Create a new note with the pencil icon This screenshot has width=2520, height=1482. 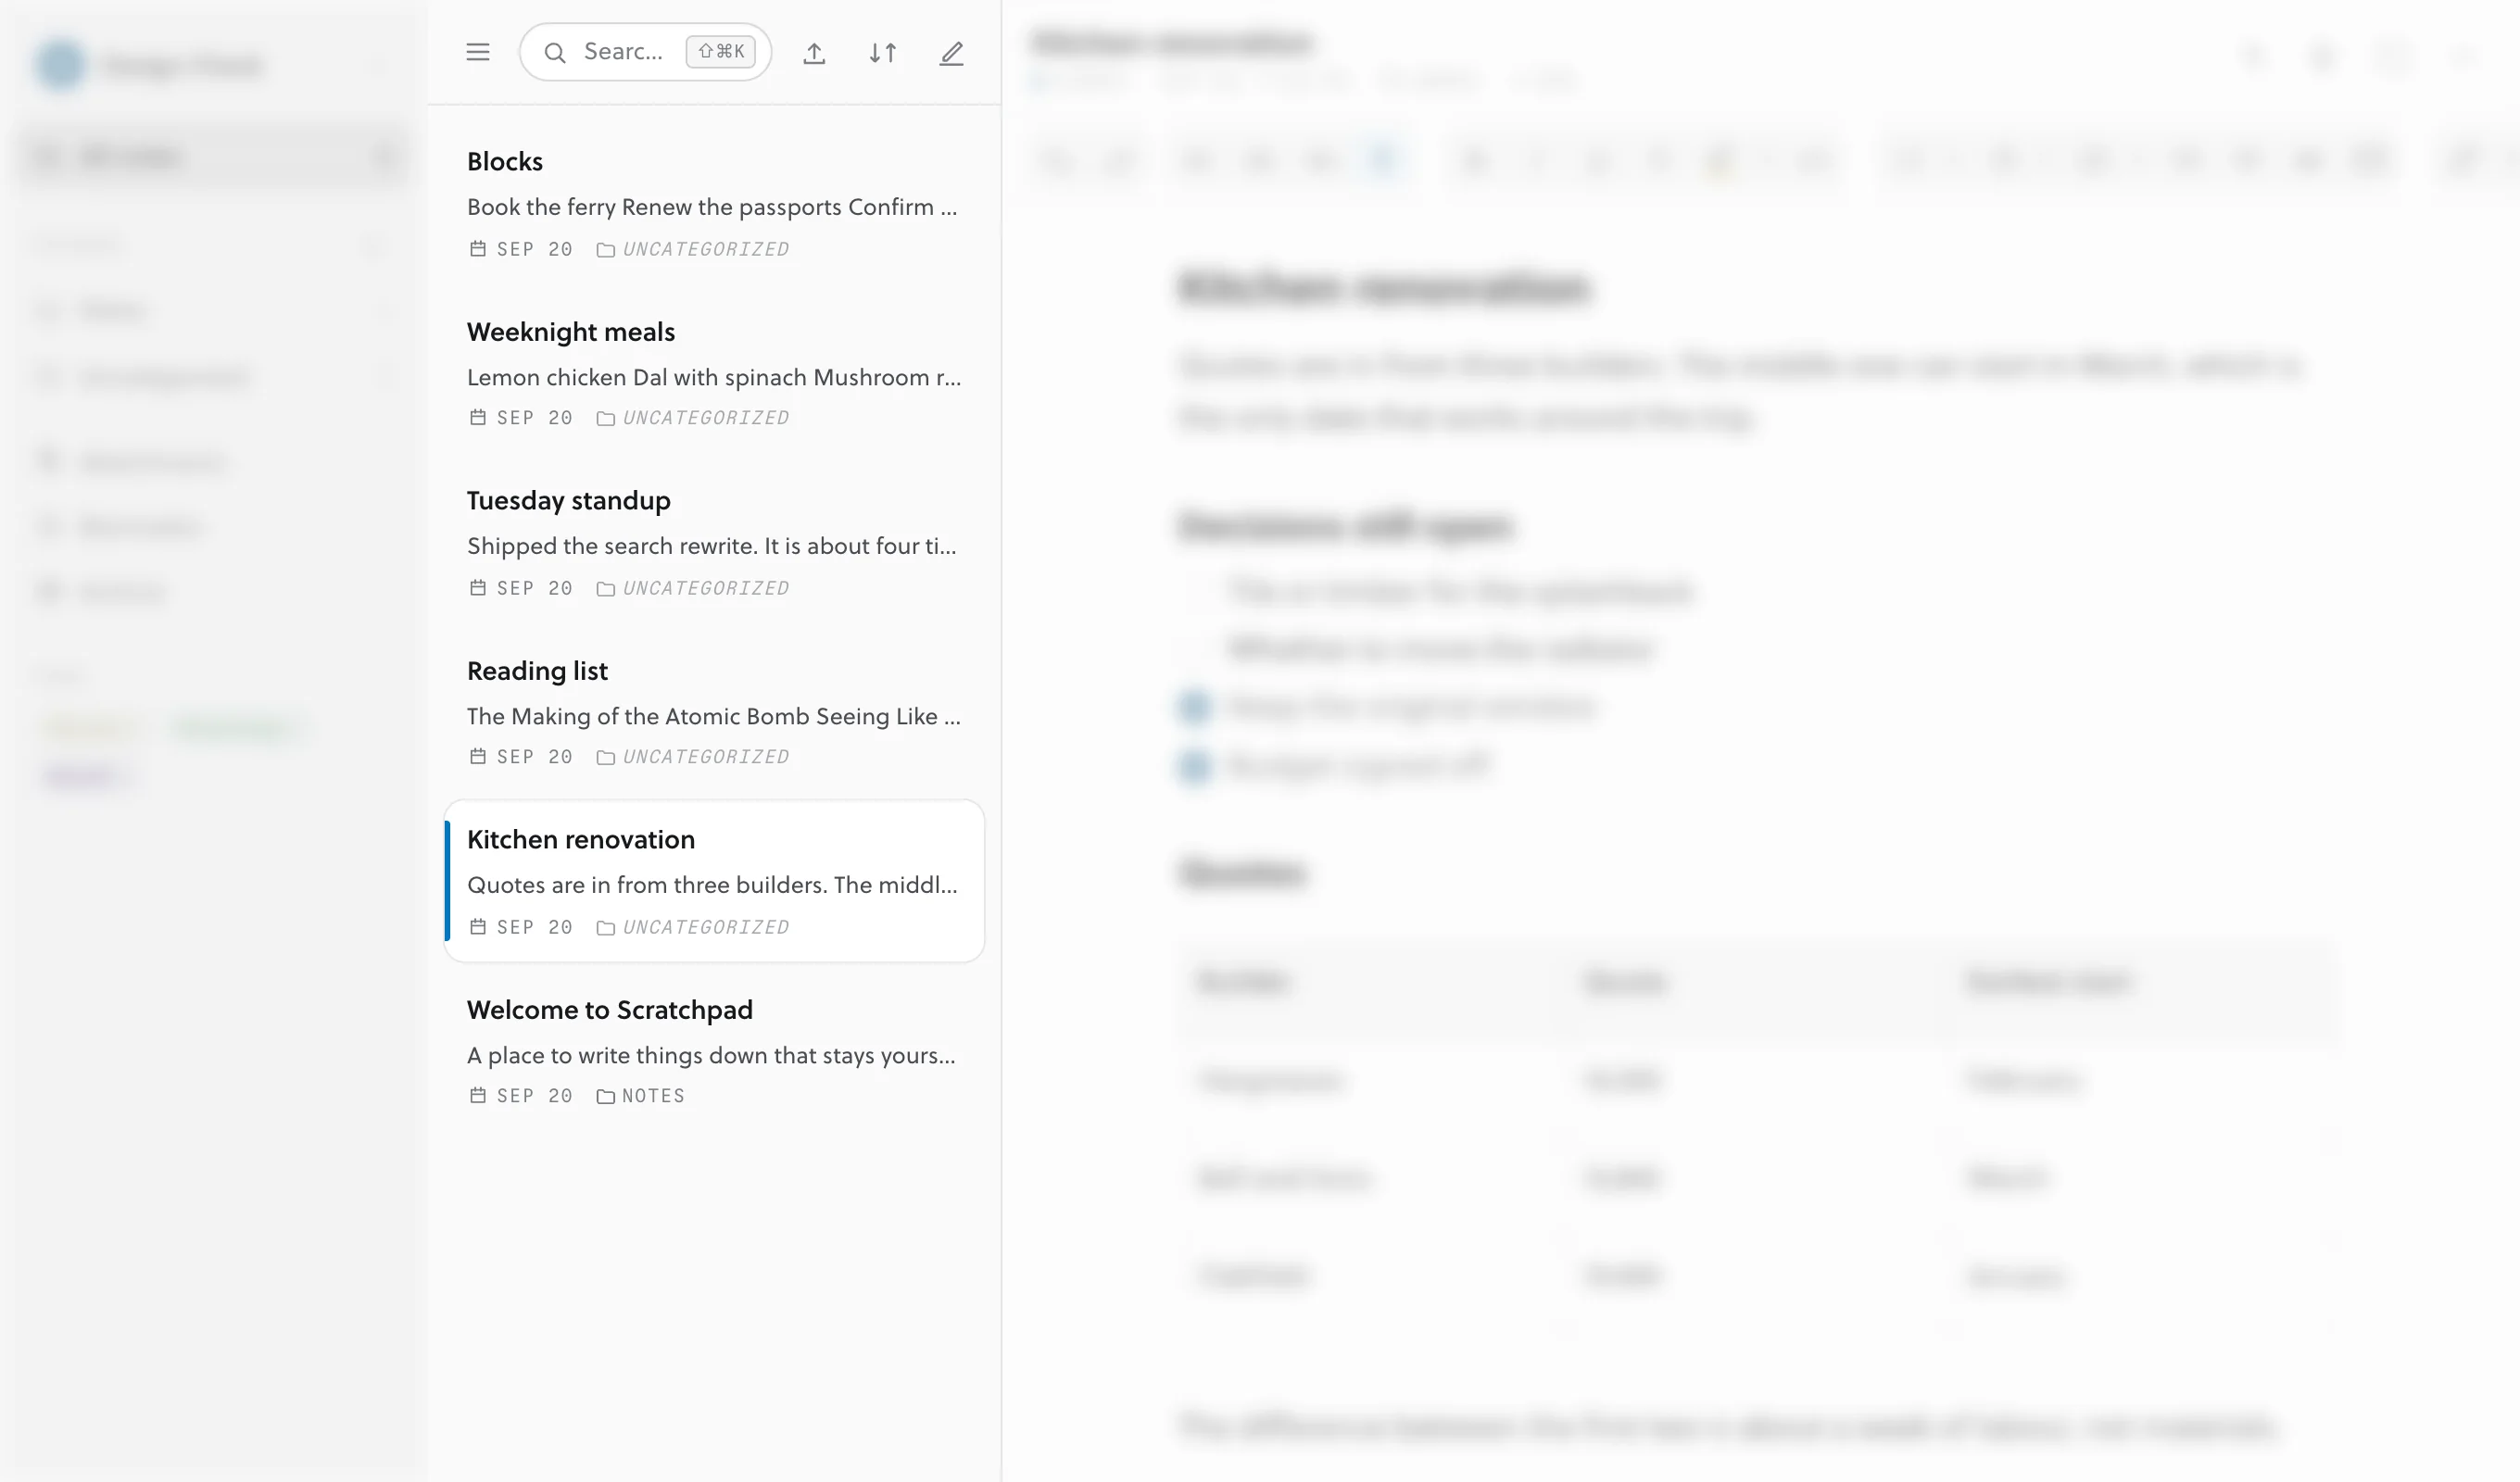click(x=951, y=53)
